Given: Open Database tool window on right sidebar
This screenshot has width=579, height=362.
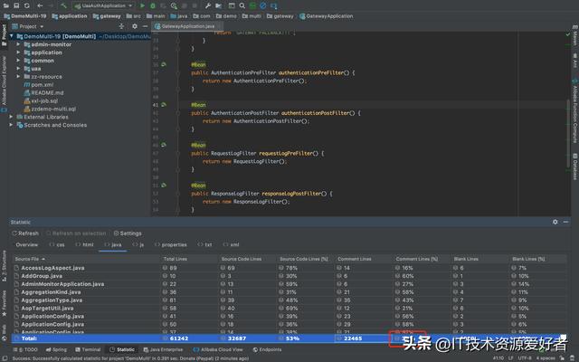Looking at the screenshot, I should 575,167.
